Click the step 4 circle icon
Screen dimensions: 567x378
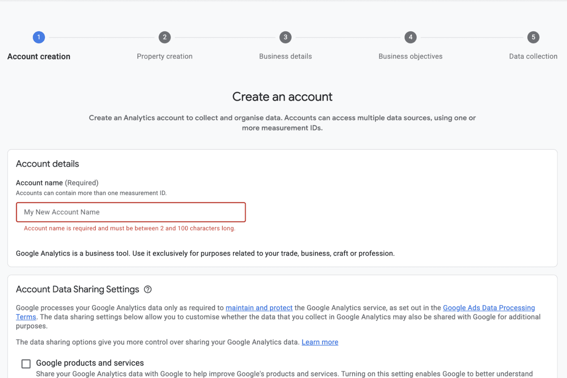point(410,37)
